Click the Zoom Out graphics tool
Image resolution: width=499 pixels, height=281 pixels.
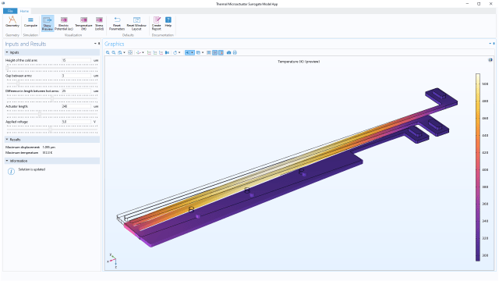(114, 52)
